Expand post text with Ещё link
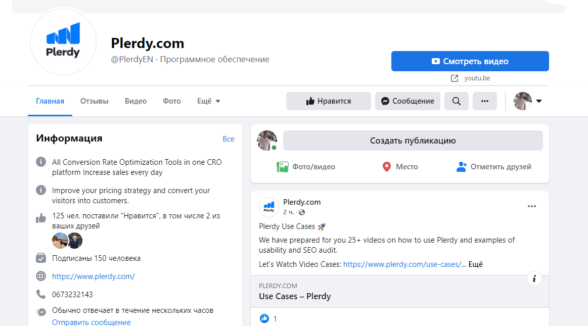 pos(476,264)
